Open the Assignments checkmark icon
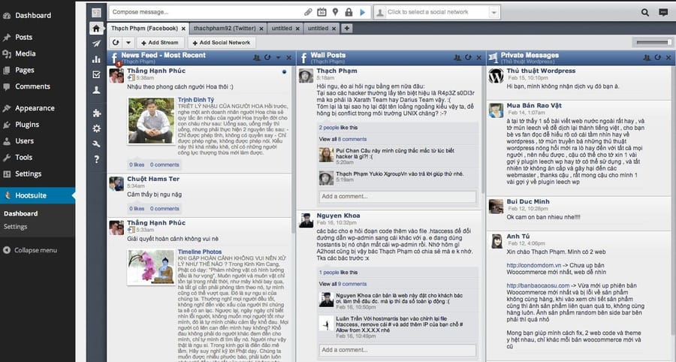Image resolution: width=676 pixels, height=362 pixels. (96, 74)
